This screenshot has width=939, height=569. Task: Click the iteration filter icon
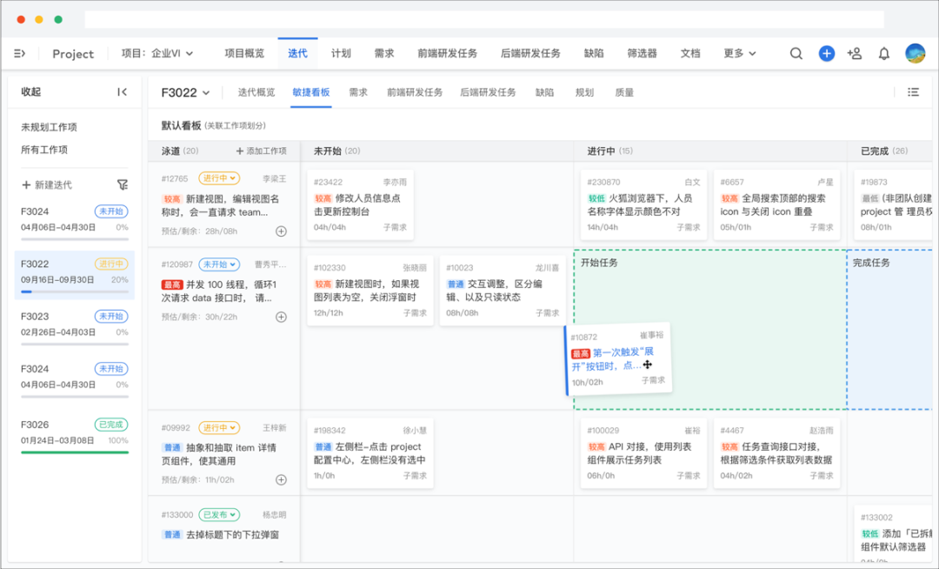click(123, 184)
